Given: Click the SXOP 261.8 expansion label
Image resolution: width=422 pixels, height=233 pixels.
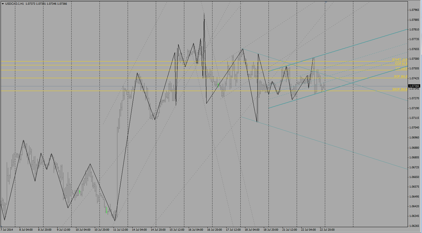Looking at the screenshot, I should click(400, 89).
